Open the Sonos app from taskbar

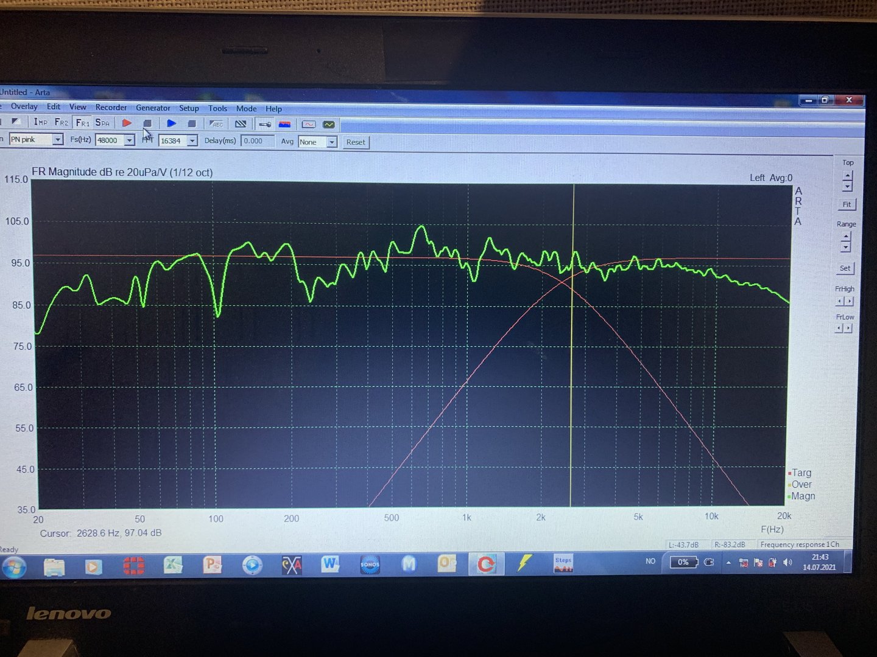[x=370, y=565]
